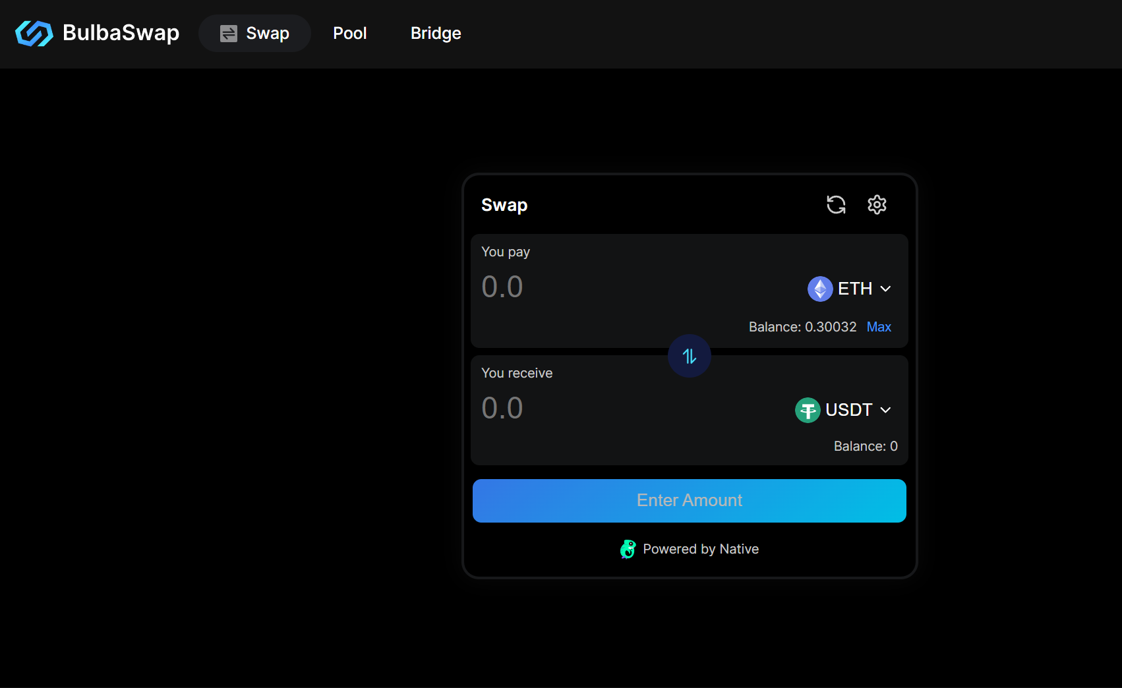Click the BulbaSwap logo icon
This screenshot has width=1122, height=688.
[34, 33]
